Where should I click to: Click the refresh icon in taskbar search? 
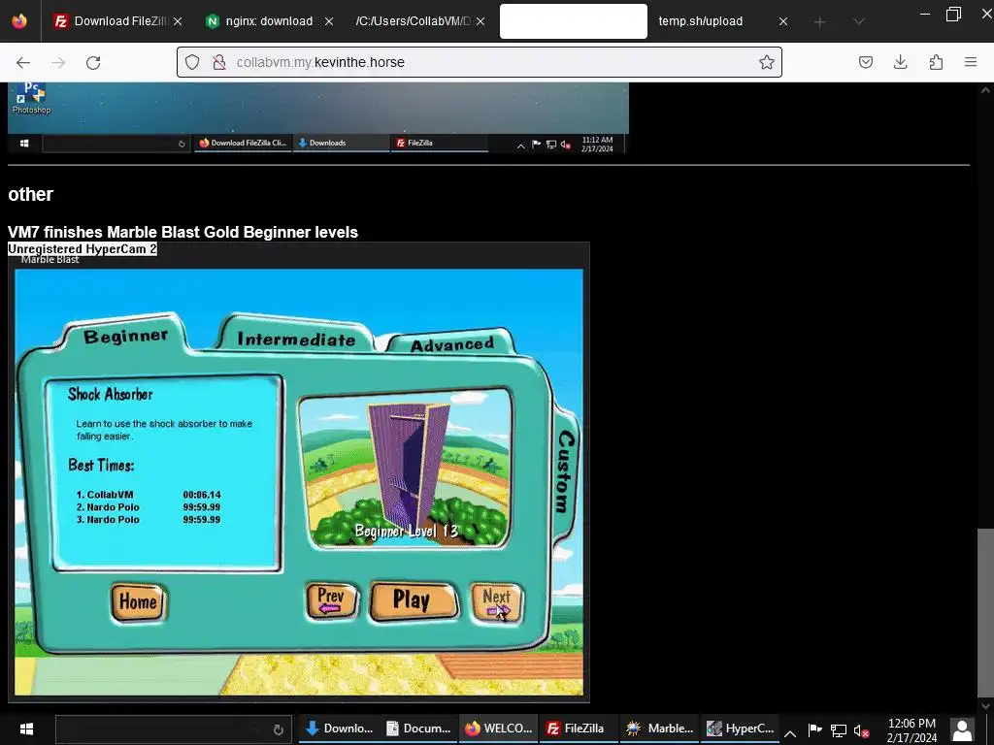pos(278,729)
